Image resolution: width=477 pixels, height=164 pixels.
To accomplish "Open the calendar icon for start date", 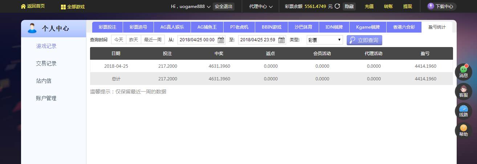I will tap(221, 40).
